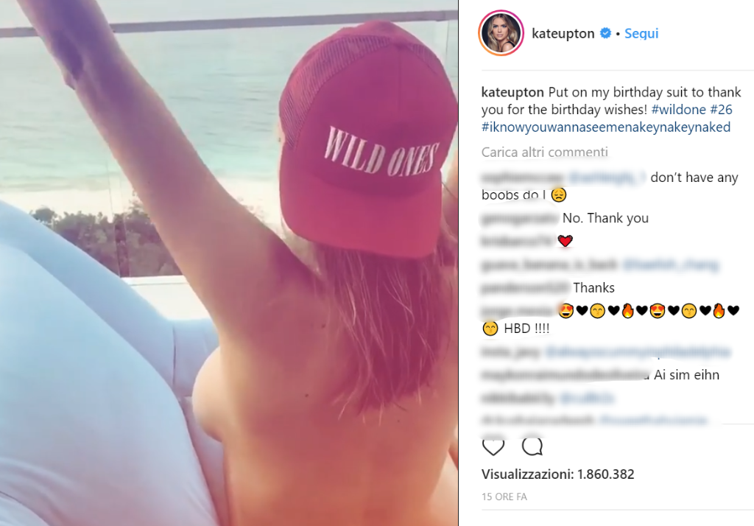Click the blue verified badge
The width and height of the screenshot is (754, 526).
click(605, 33)
